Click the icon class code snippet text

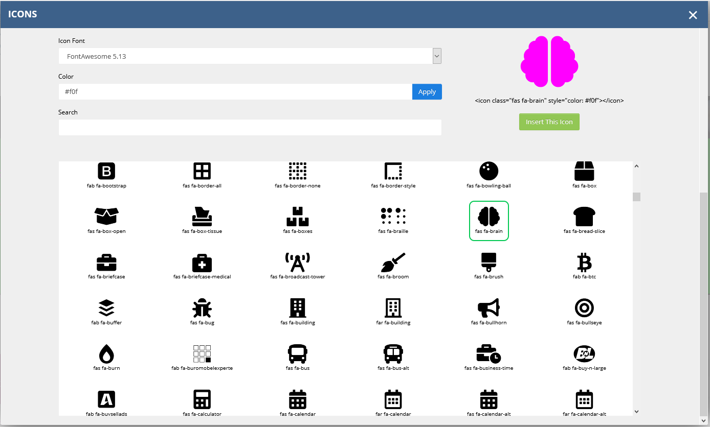click(549, 101)
